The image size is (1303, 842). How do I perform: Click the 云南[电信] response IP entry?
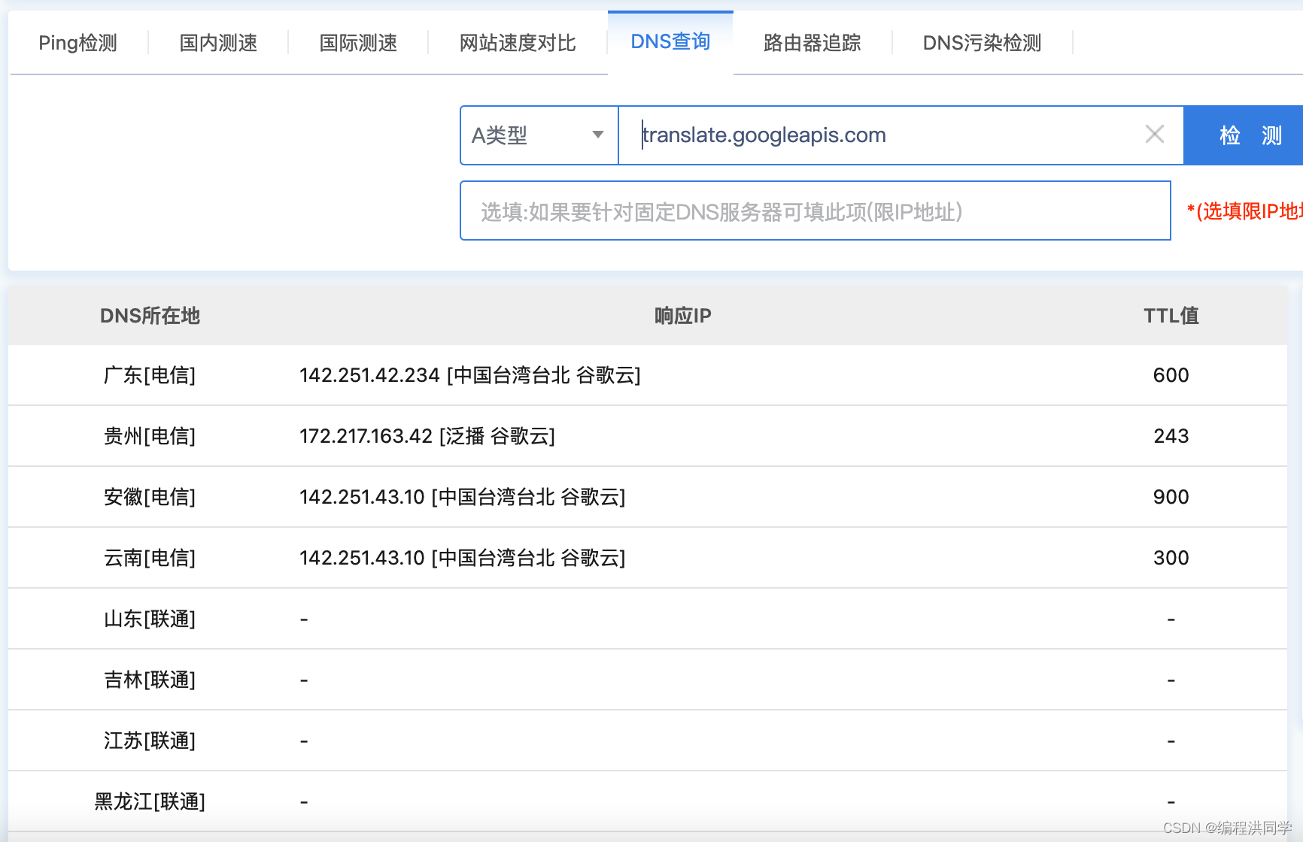pos(462,558)
